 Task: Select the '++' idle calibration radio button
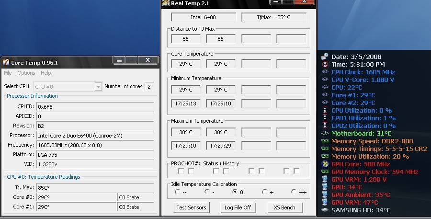(294, 192)
